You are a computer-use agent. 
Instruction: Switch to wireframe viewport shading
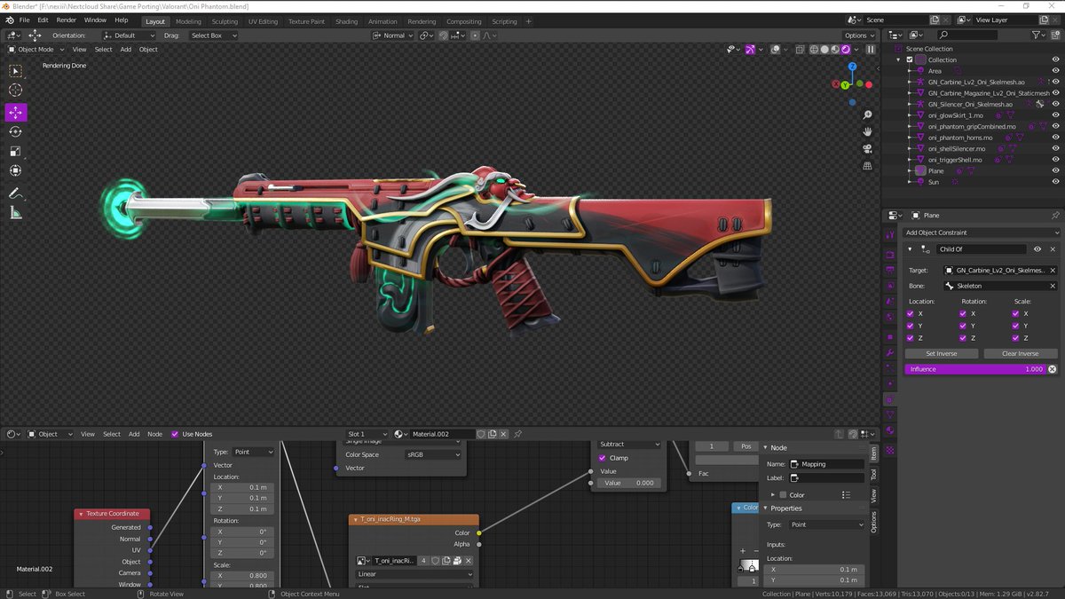tap(814, 50)
